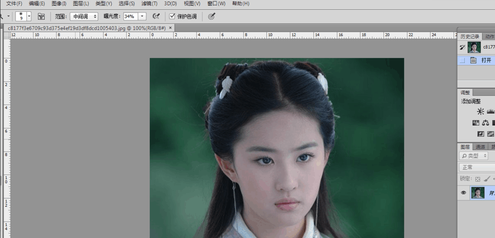Toggle the 保护色调 checkbox

[172, 16]
